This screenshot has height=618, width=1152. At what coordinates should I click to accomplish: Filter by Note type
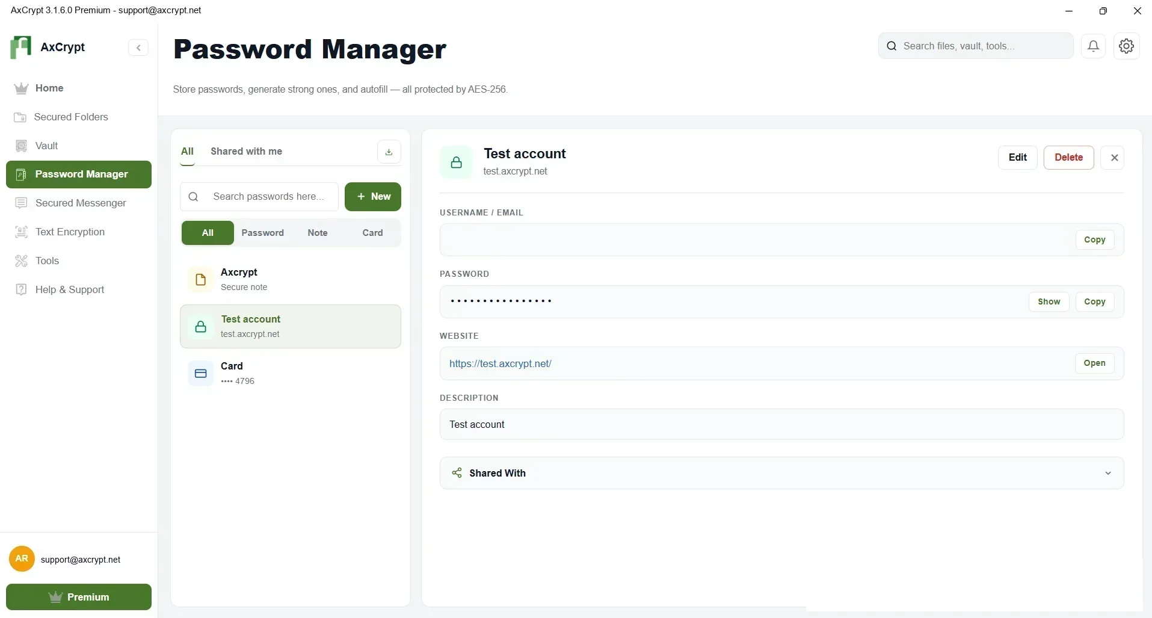pyautogui.click(x=318, y=233)
